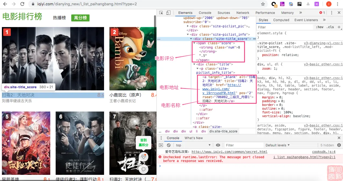
Task: Switch to the Console tab
Action: click(x=205, y=13)
